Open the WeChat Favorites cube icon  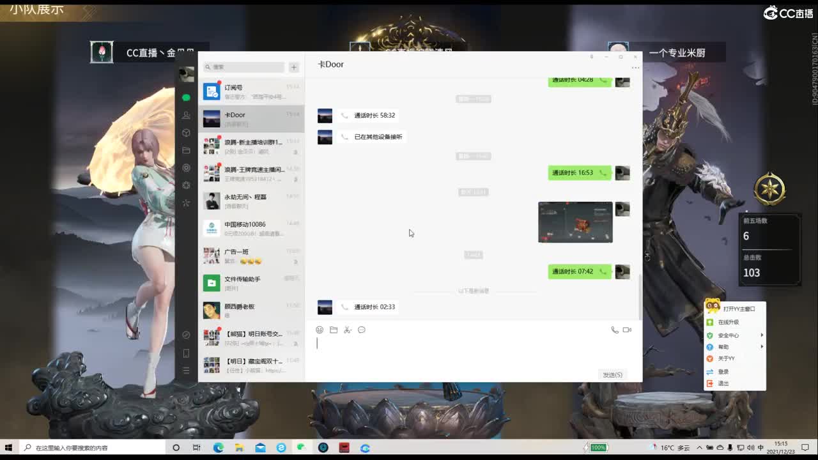[186, 133]
